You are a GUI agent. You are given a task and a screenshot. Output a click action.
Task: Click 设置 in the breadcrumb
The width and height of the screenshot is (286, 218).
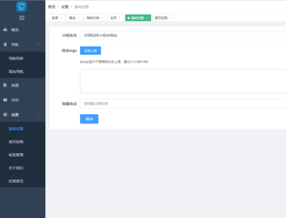65,7
